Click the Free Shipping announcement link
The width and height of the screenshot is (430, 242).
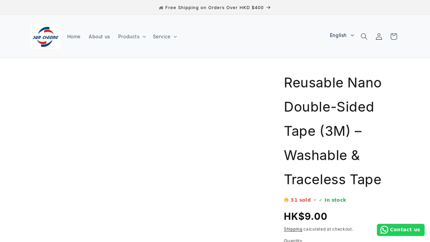click(214, 8)
